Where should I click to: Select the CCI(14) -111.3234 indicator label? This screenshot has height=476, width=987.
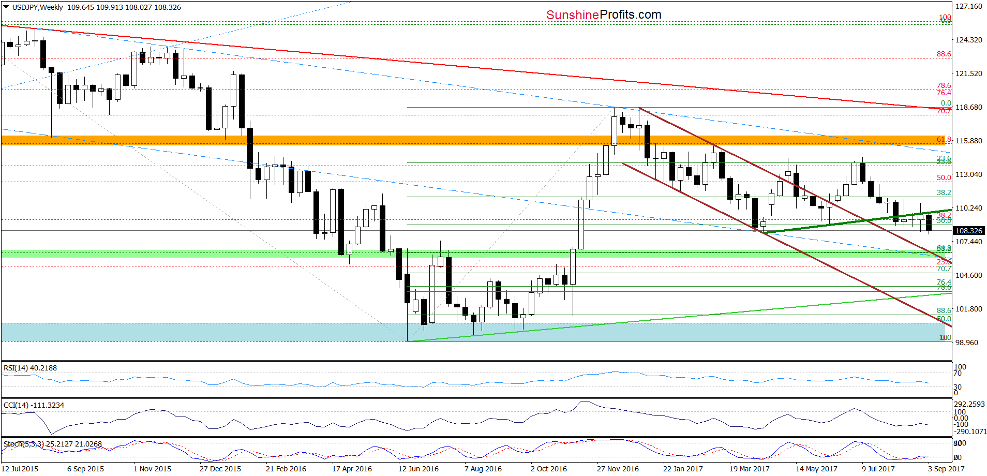pos(34,405)
